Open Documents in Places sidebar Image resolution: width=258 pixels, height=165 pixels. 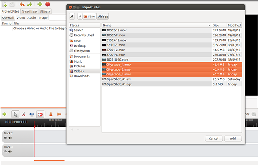(x=85, y=56)
